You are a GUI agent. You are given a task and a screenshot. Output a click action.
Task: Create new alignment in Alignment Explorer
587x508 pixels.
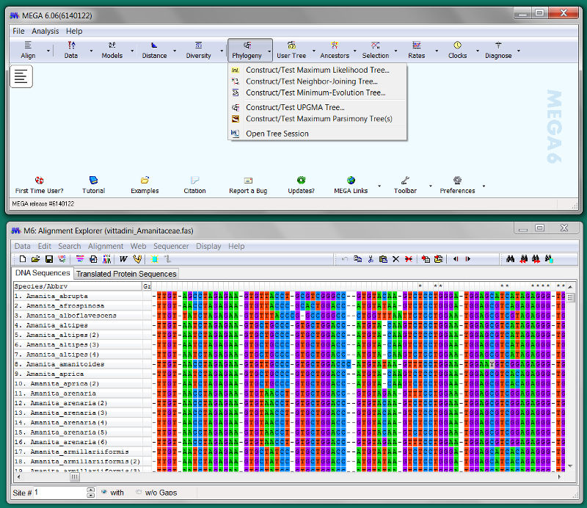click(x=23, y=259)
